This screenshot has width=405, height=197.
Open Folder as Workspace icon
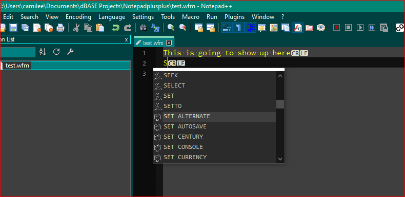309,28
